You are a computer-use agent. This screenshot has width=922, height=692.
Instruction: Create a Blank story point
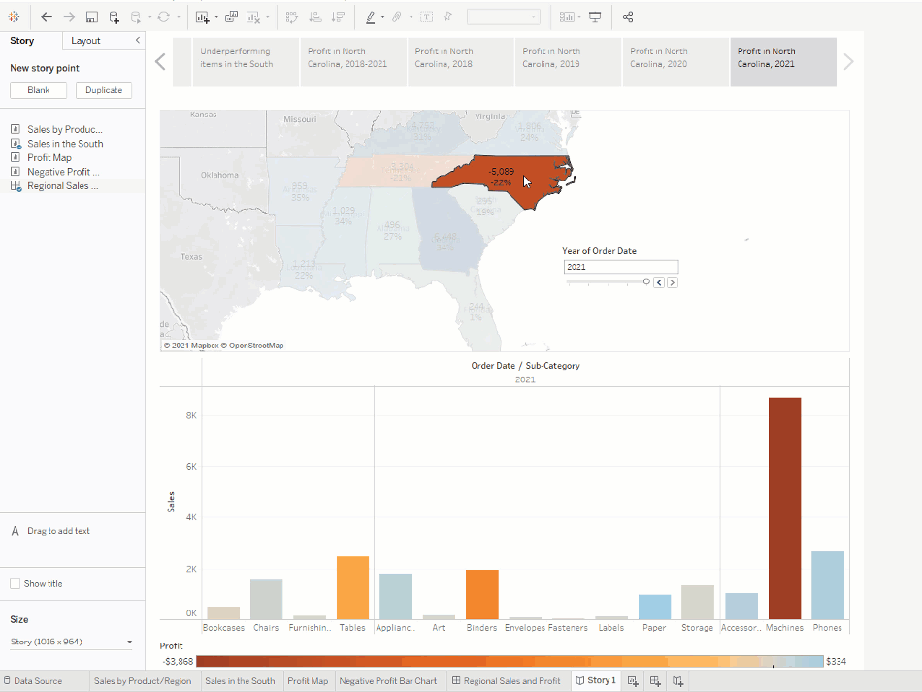[38, 89]
